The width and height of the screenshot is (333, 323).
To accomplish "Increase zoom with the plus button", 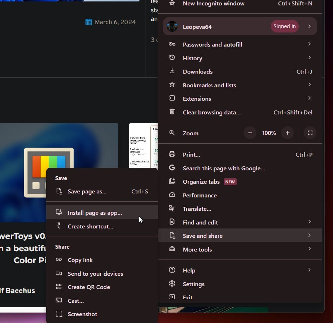I will click(x=288, y=133).
